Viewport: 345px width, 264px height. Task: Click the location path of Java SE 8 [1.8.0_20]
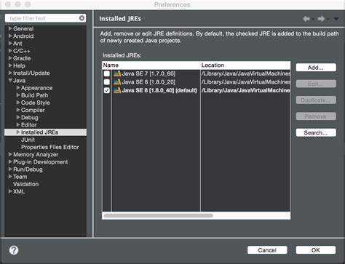coord(245,82)
